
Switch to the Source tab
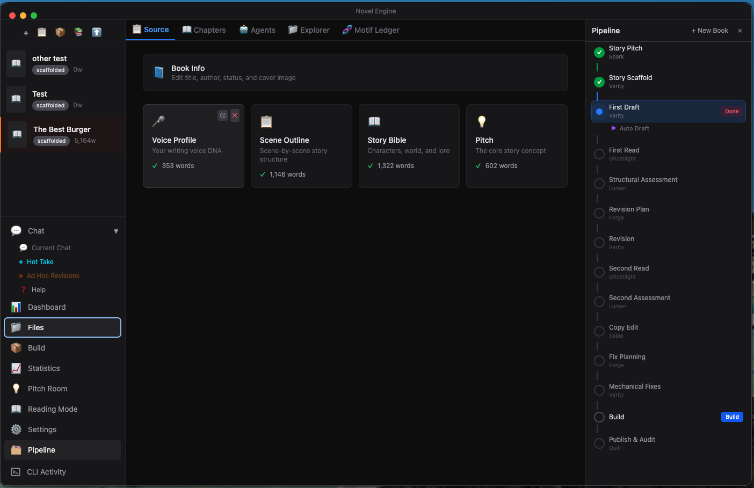(x=150, y=30)
